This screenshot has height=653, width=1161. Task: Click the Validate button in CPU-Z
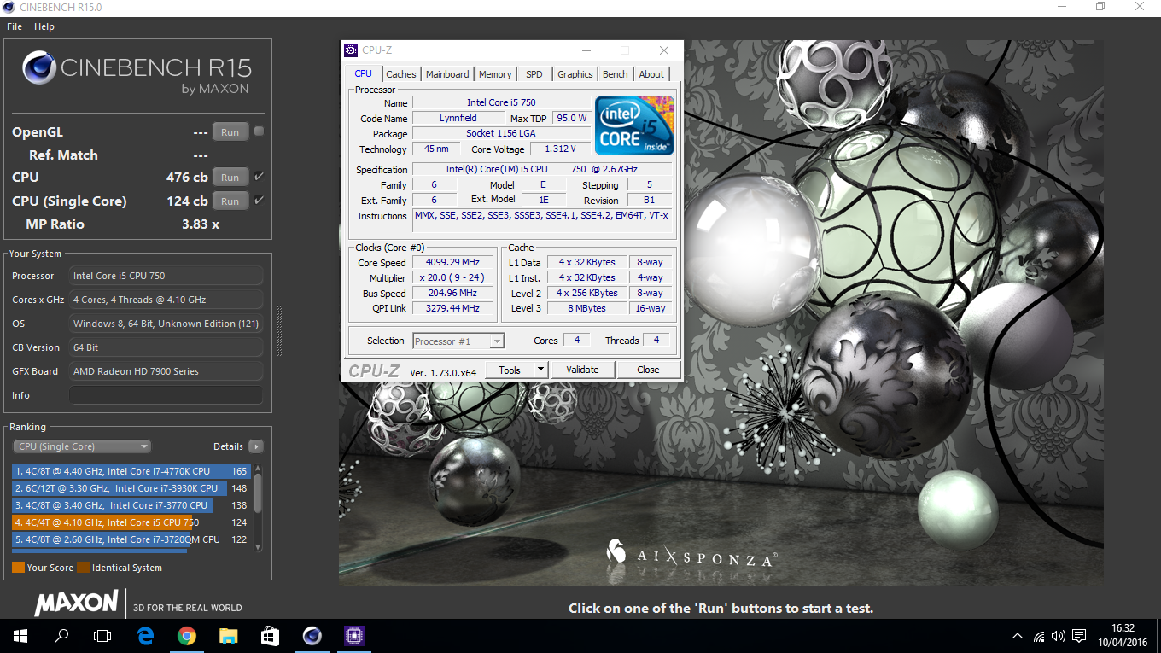coord(582,370)
